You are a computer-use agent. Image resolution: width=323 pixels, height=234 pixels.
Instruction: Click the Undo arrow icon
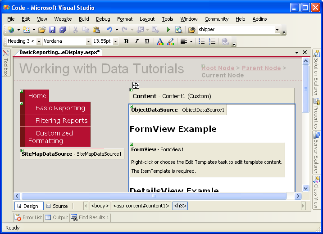pos(109,30)
